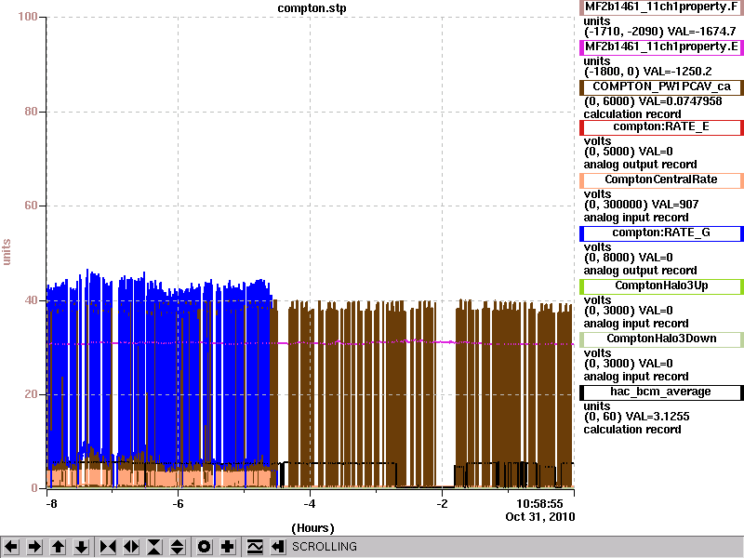Click the y-axis 40 tick label
The width and height of the screenshot is (744, 558).
pos(31,299)
